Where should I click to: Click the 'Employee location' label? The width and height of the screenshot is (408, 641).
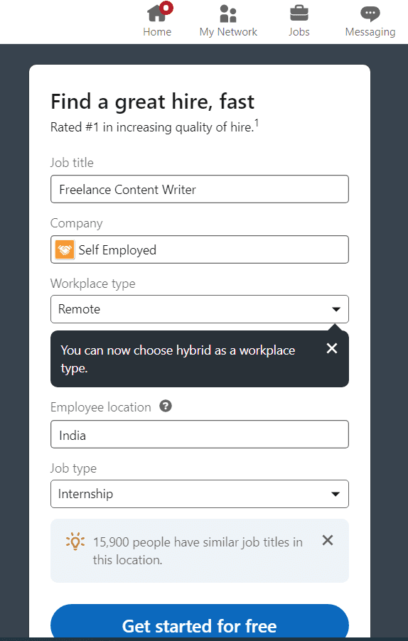click(x=101, y=407)
